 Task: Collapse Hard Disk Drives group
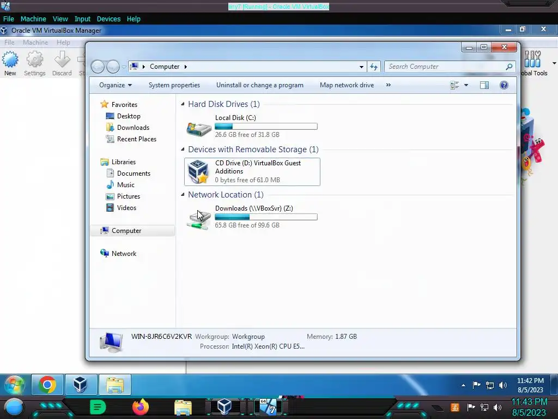[x=183, y=104]
